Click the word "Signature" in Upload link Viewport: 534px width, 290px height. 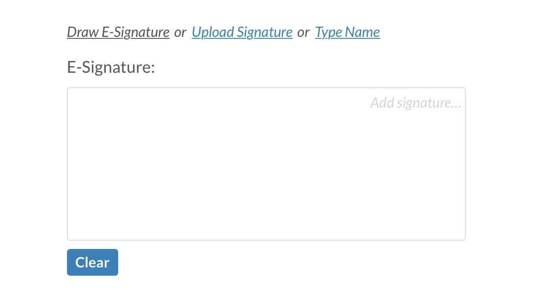pyautogui.click(x=264, y=33)
